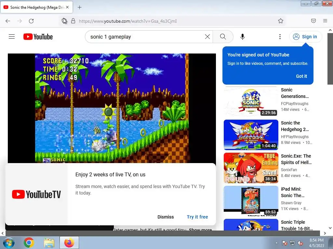Go to YouTube home via logo

(x=38, y=37)
